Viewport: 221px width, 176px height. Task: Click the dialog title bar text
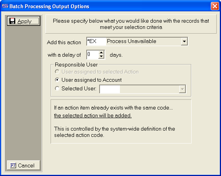(49, 7)
